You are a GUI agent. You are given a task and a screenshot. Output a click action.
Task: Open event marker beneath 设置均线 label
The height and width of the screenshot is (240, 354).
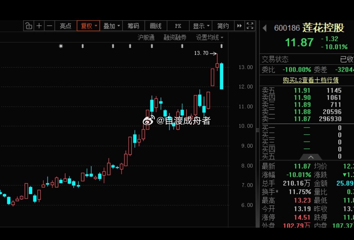pos(222,46)
